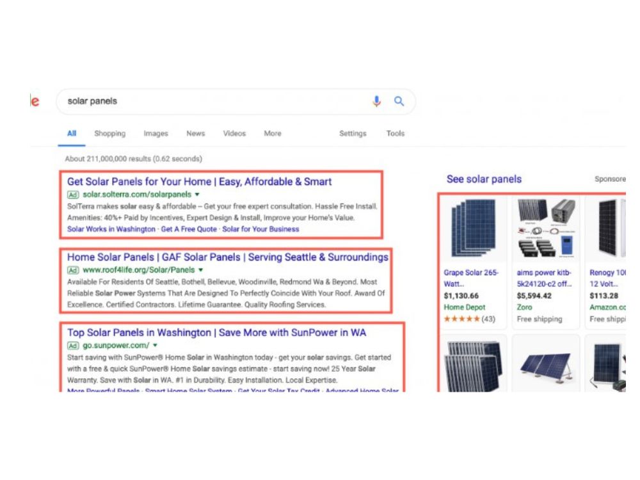Expand dropdown arrow next to www.roof4life.org URL
This screenshot has height=480, width=640.
pyautogui.click(x=200, y=270)
